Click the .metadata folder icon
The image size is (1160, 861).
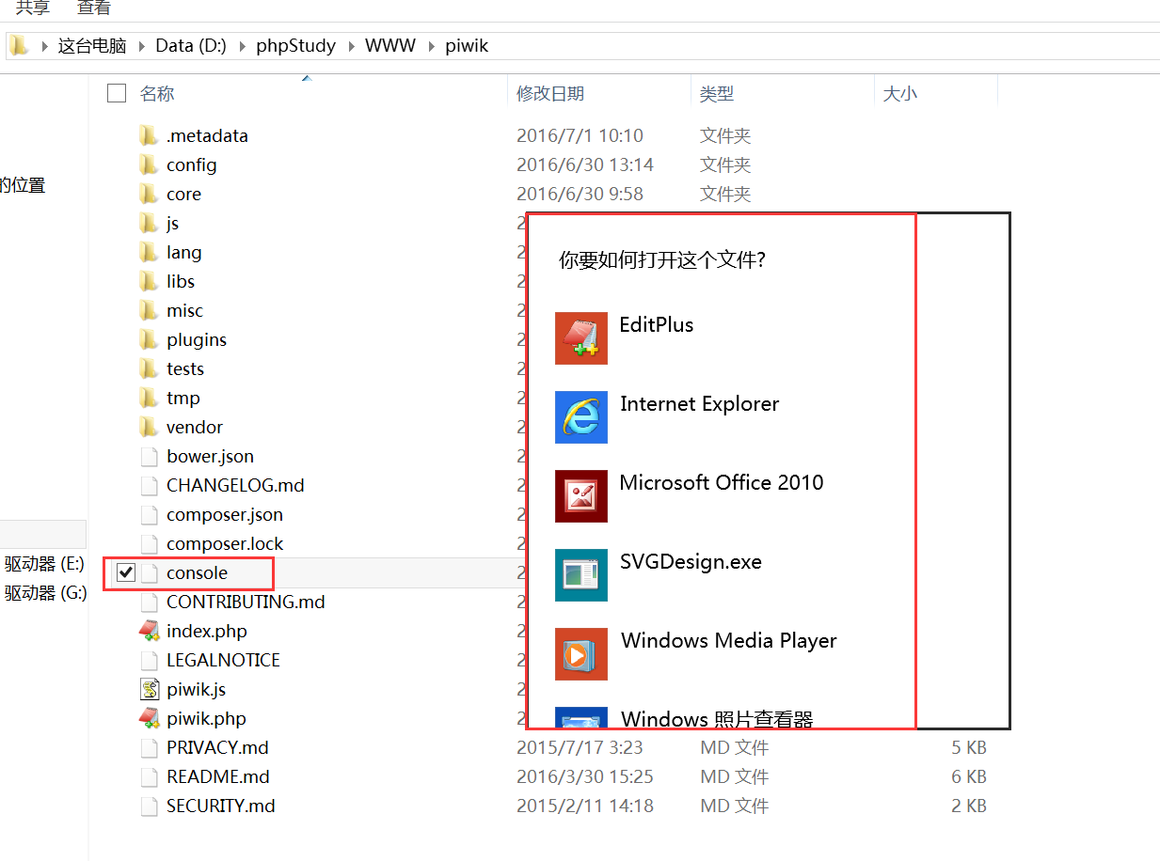click(148, 135)
